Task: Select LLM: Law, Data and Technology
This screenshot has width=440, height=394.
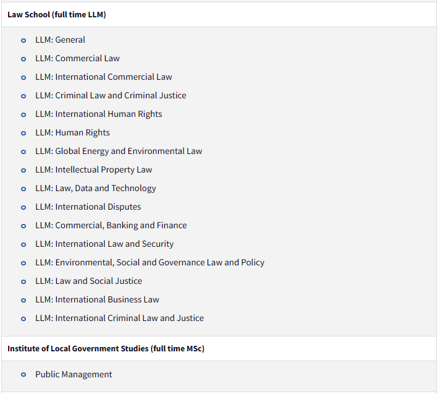Action: [x=95, y=188]
